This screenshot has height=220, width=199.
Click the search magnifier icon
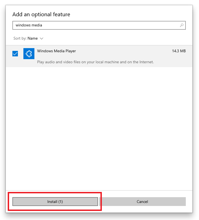point(182,25)
